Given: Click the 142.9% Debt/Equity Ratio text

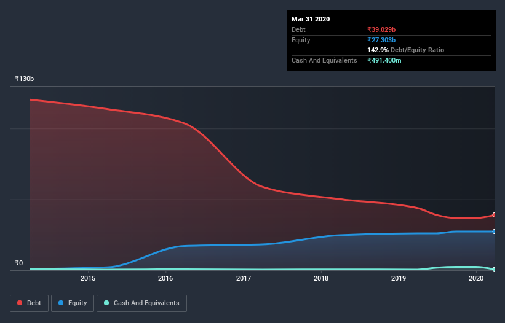Looking at the screenshot, I should point(405,50).
